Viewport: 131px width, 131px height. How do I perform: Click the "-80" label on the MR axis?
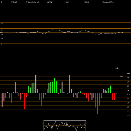[128, 111]
